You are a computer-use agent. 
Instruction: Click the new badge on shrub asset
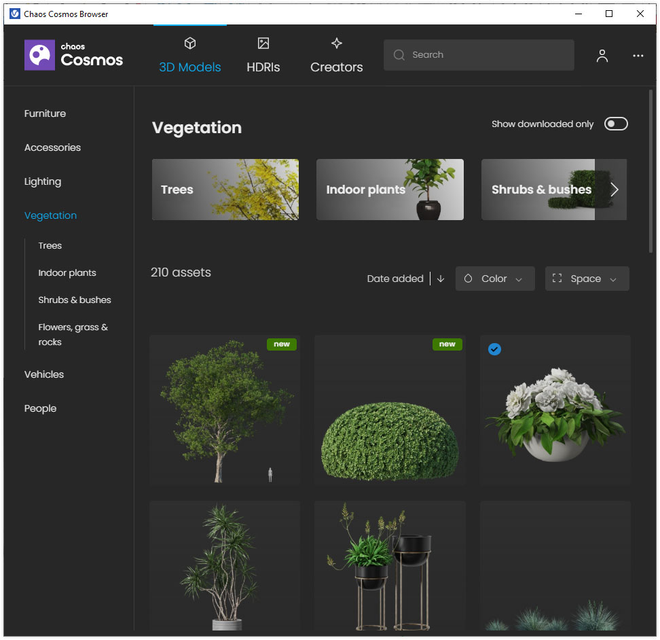[447, 344]
